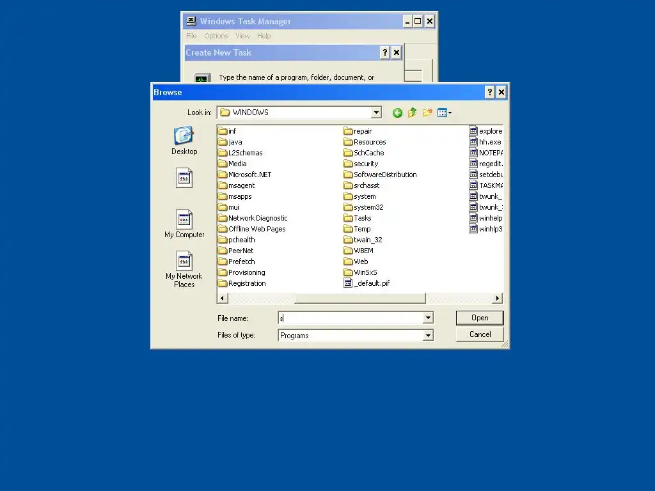This screenshot has height=491, width=655.
Task: Create a new folder icon
Action: (427, 113)
